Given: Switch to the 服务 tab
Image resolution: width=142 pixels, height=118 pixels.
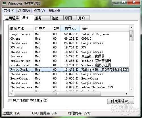Looking at the screenshot, I should (42, 18).
